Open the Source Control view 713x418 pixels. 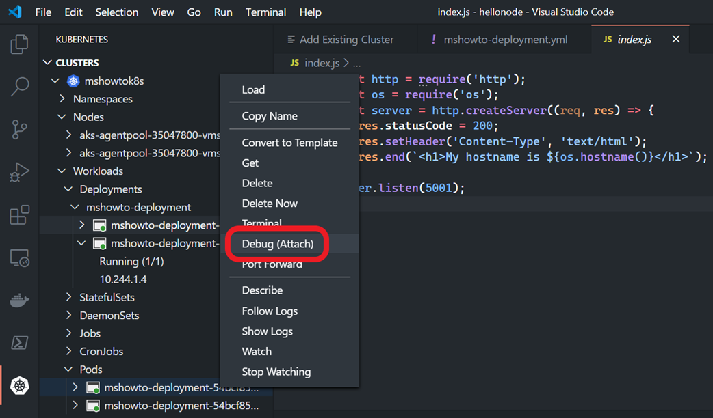pyautogui.click(x=20, y=129)
